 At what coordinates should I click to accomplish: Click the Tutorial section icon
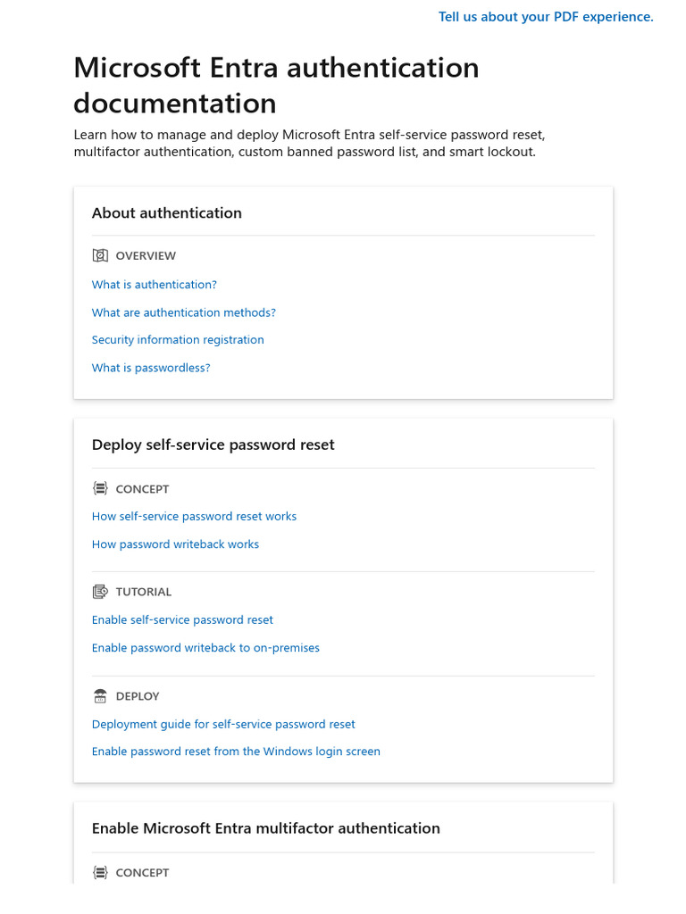point(100,592)
